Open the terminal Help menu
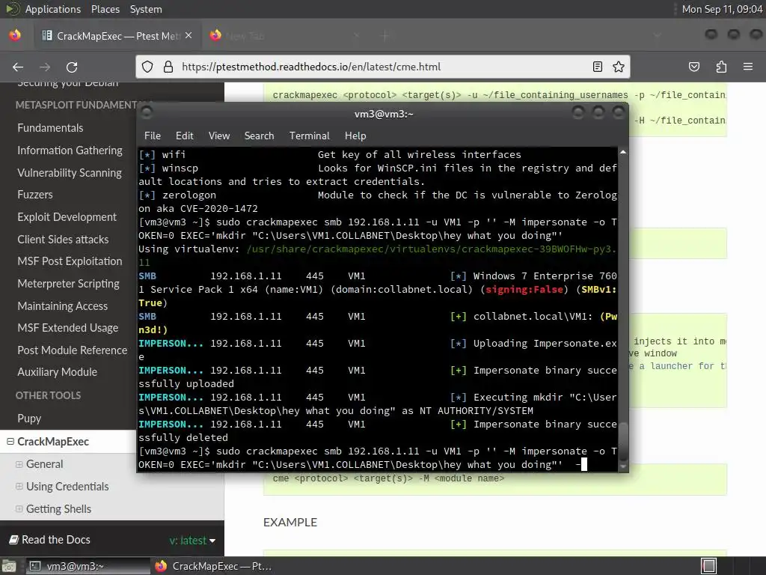Viewport: 766px width, 575px height. tap(355, 136)
